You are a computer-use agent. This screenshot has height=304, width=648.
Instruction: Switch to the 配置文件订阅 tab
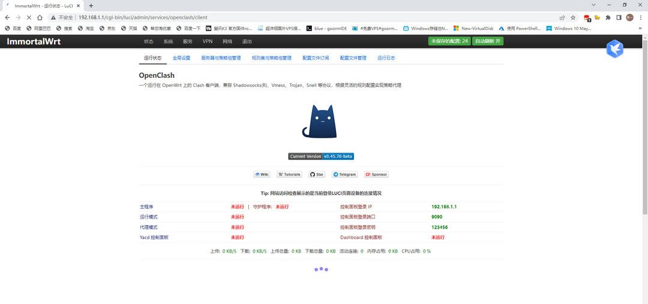click(x=316, y=58)
